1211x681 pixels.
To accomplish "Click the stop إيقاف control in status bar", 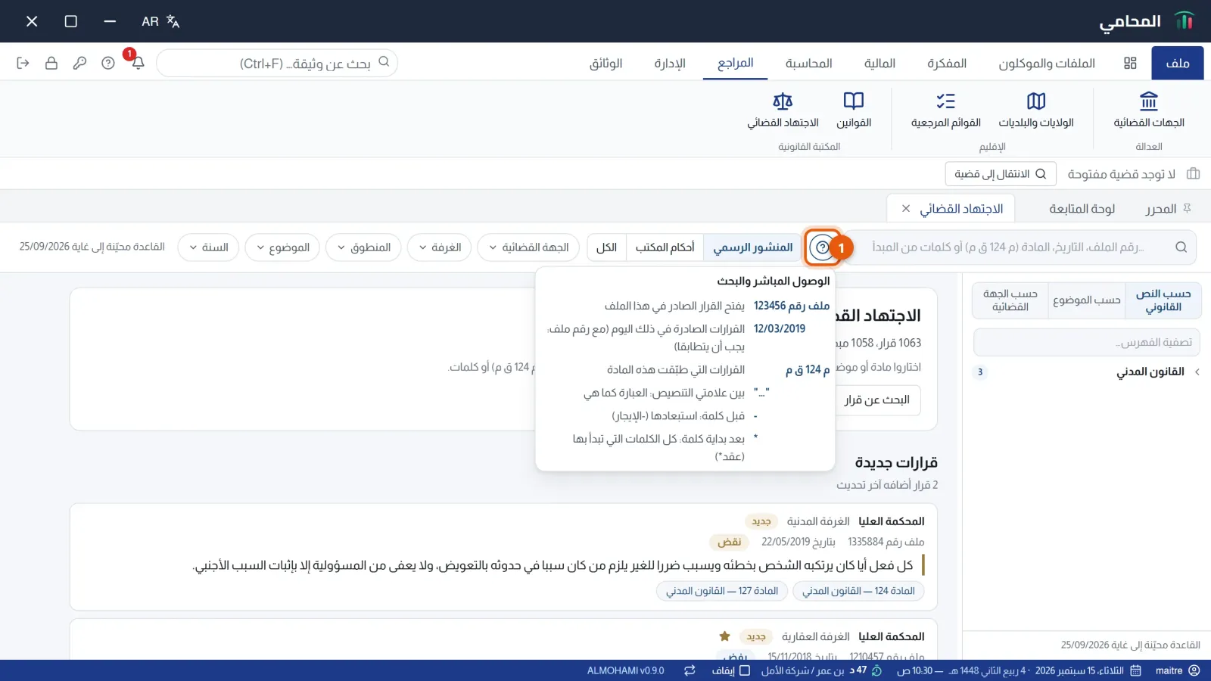I will click(731, 670).
